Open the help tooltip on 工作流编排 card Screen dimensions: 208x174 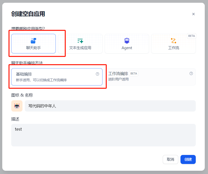[191, 73]
